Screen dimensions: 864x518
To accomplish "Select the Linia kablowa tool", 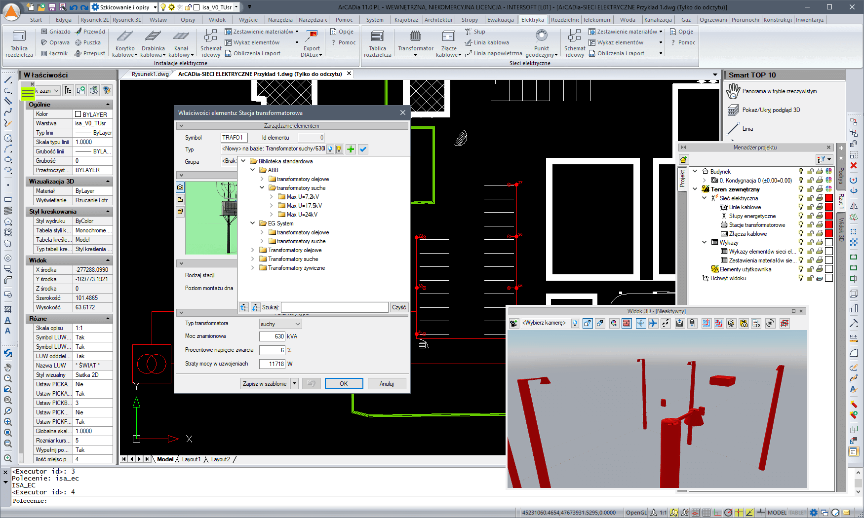I will pos(487,42).
